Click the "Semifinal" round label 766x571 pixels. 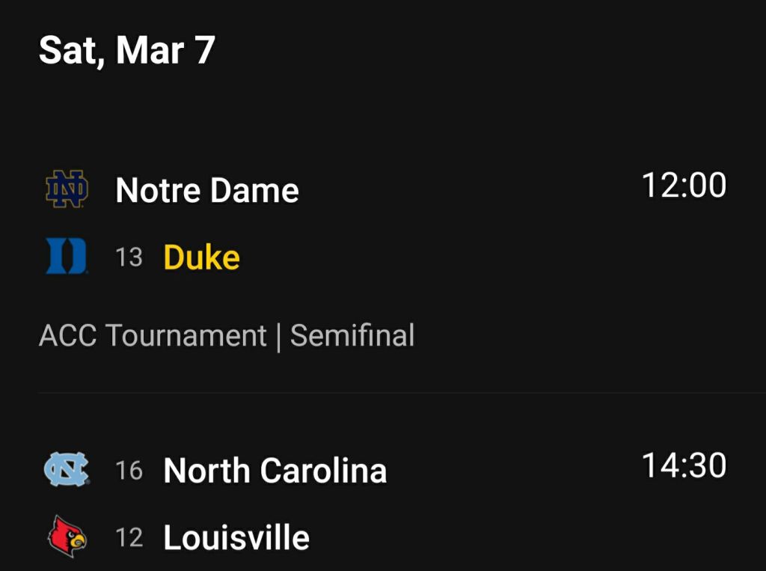(x=352, y=336)
